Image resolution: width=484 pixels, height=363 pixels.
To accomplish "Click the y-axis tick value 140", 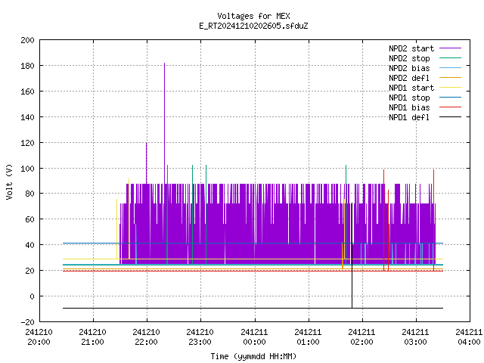I will coord(27,117).
